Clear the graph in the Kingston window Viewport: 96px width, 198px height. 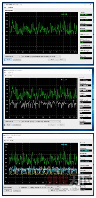61,60
